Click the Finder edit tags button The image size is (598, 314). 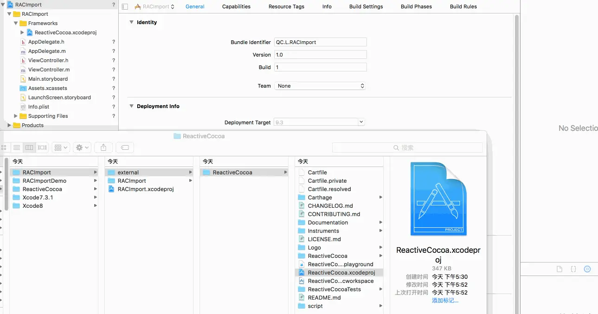125,147
